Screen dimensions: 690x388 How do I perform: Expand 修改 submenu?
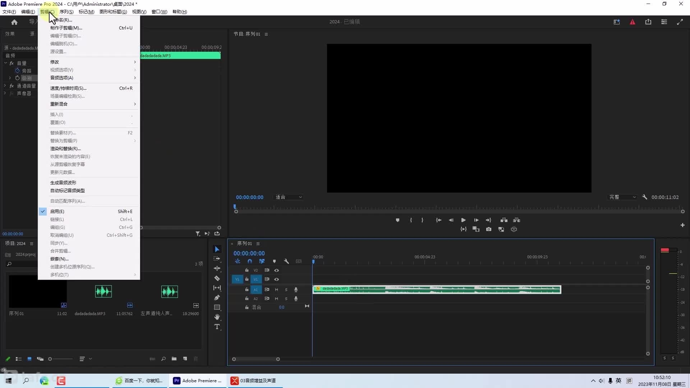tap(89, 62)
